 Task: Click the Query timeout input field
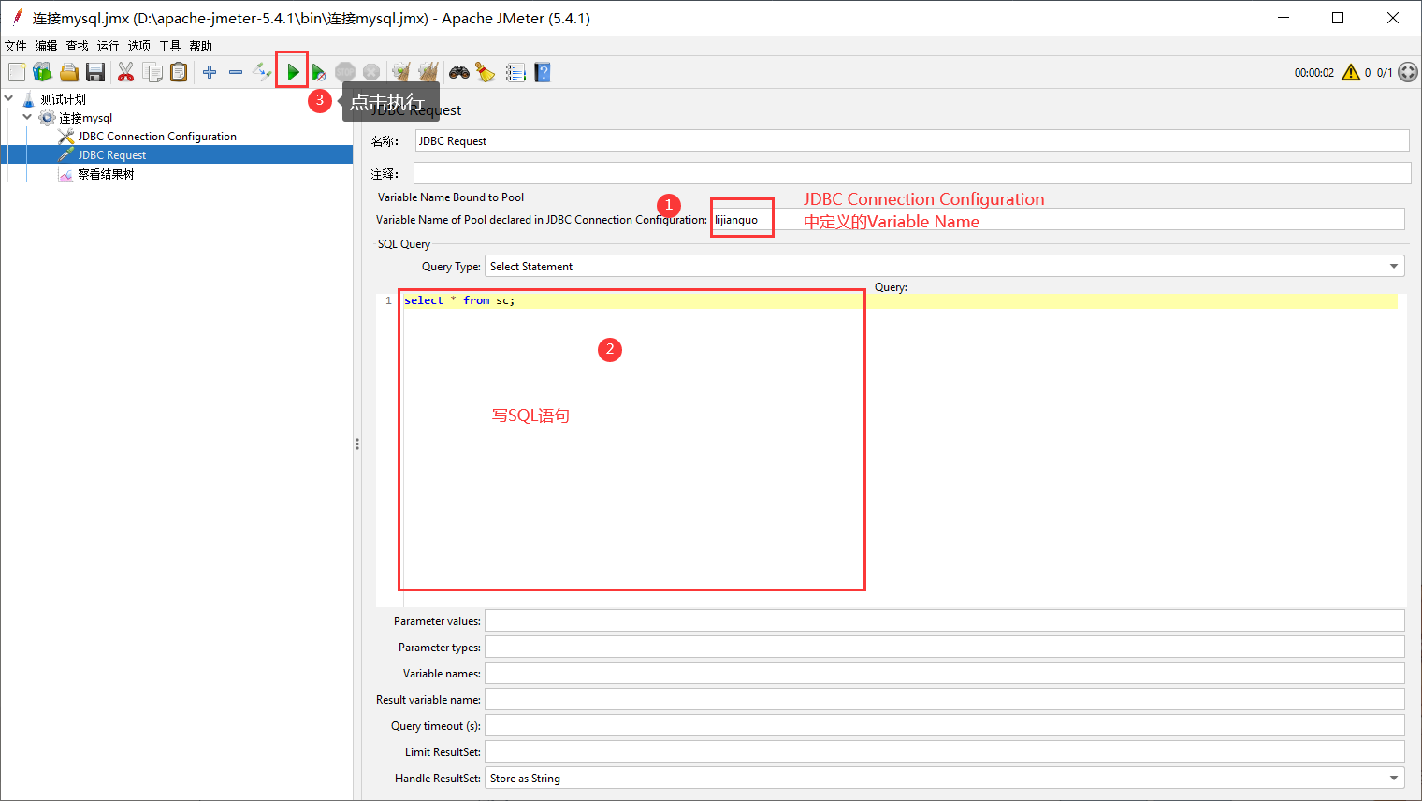tap(944, 726)
